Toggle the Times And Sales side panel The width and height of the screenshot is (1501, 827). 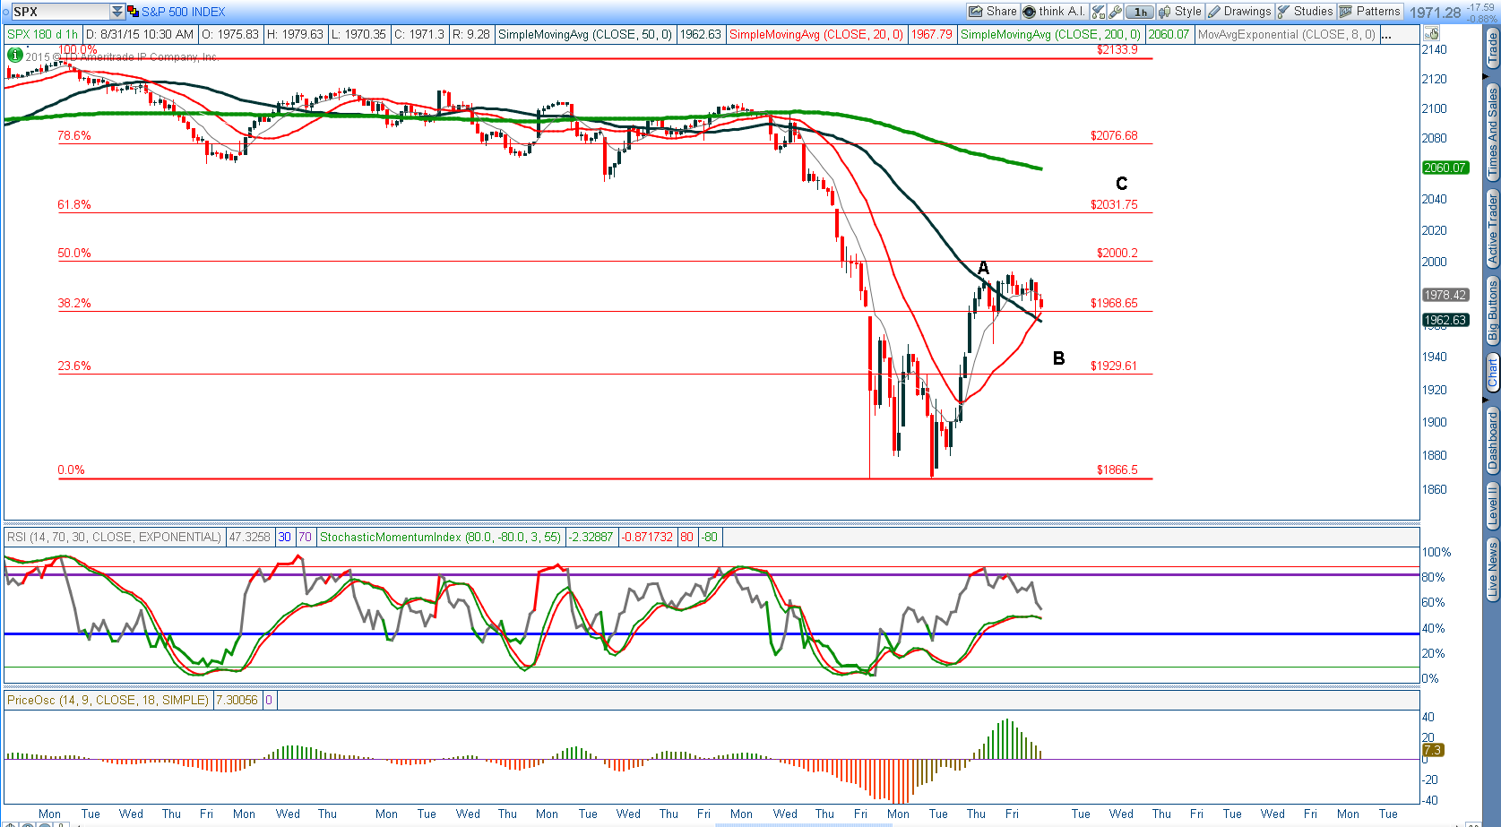tap(1493, 131)
